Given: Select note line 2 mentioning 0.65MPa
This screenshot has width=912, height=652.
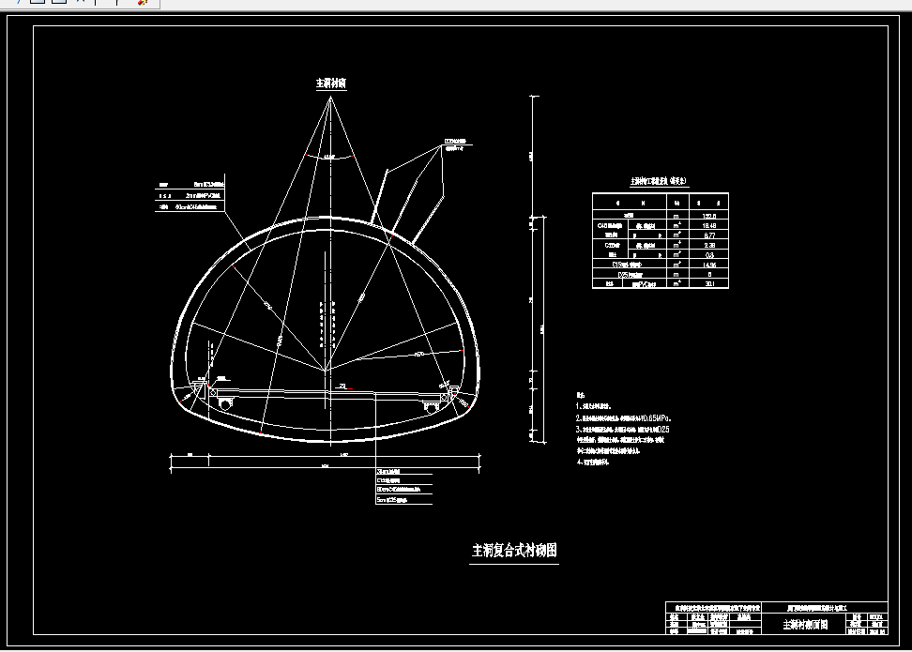Looking at the screenshot, I should pyautogui.click(x=624, y=418).
